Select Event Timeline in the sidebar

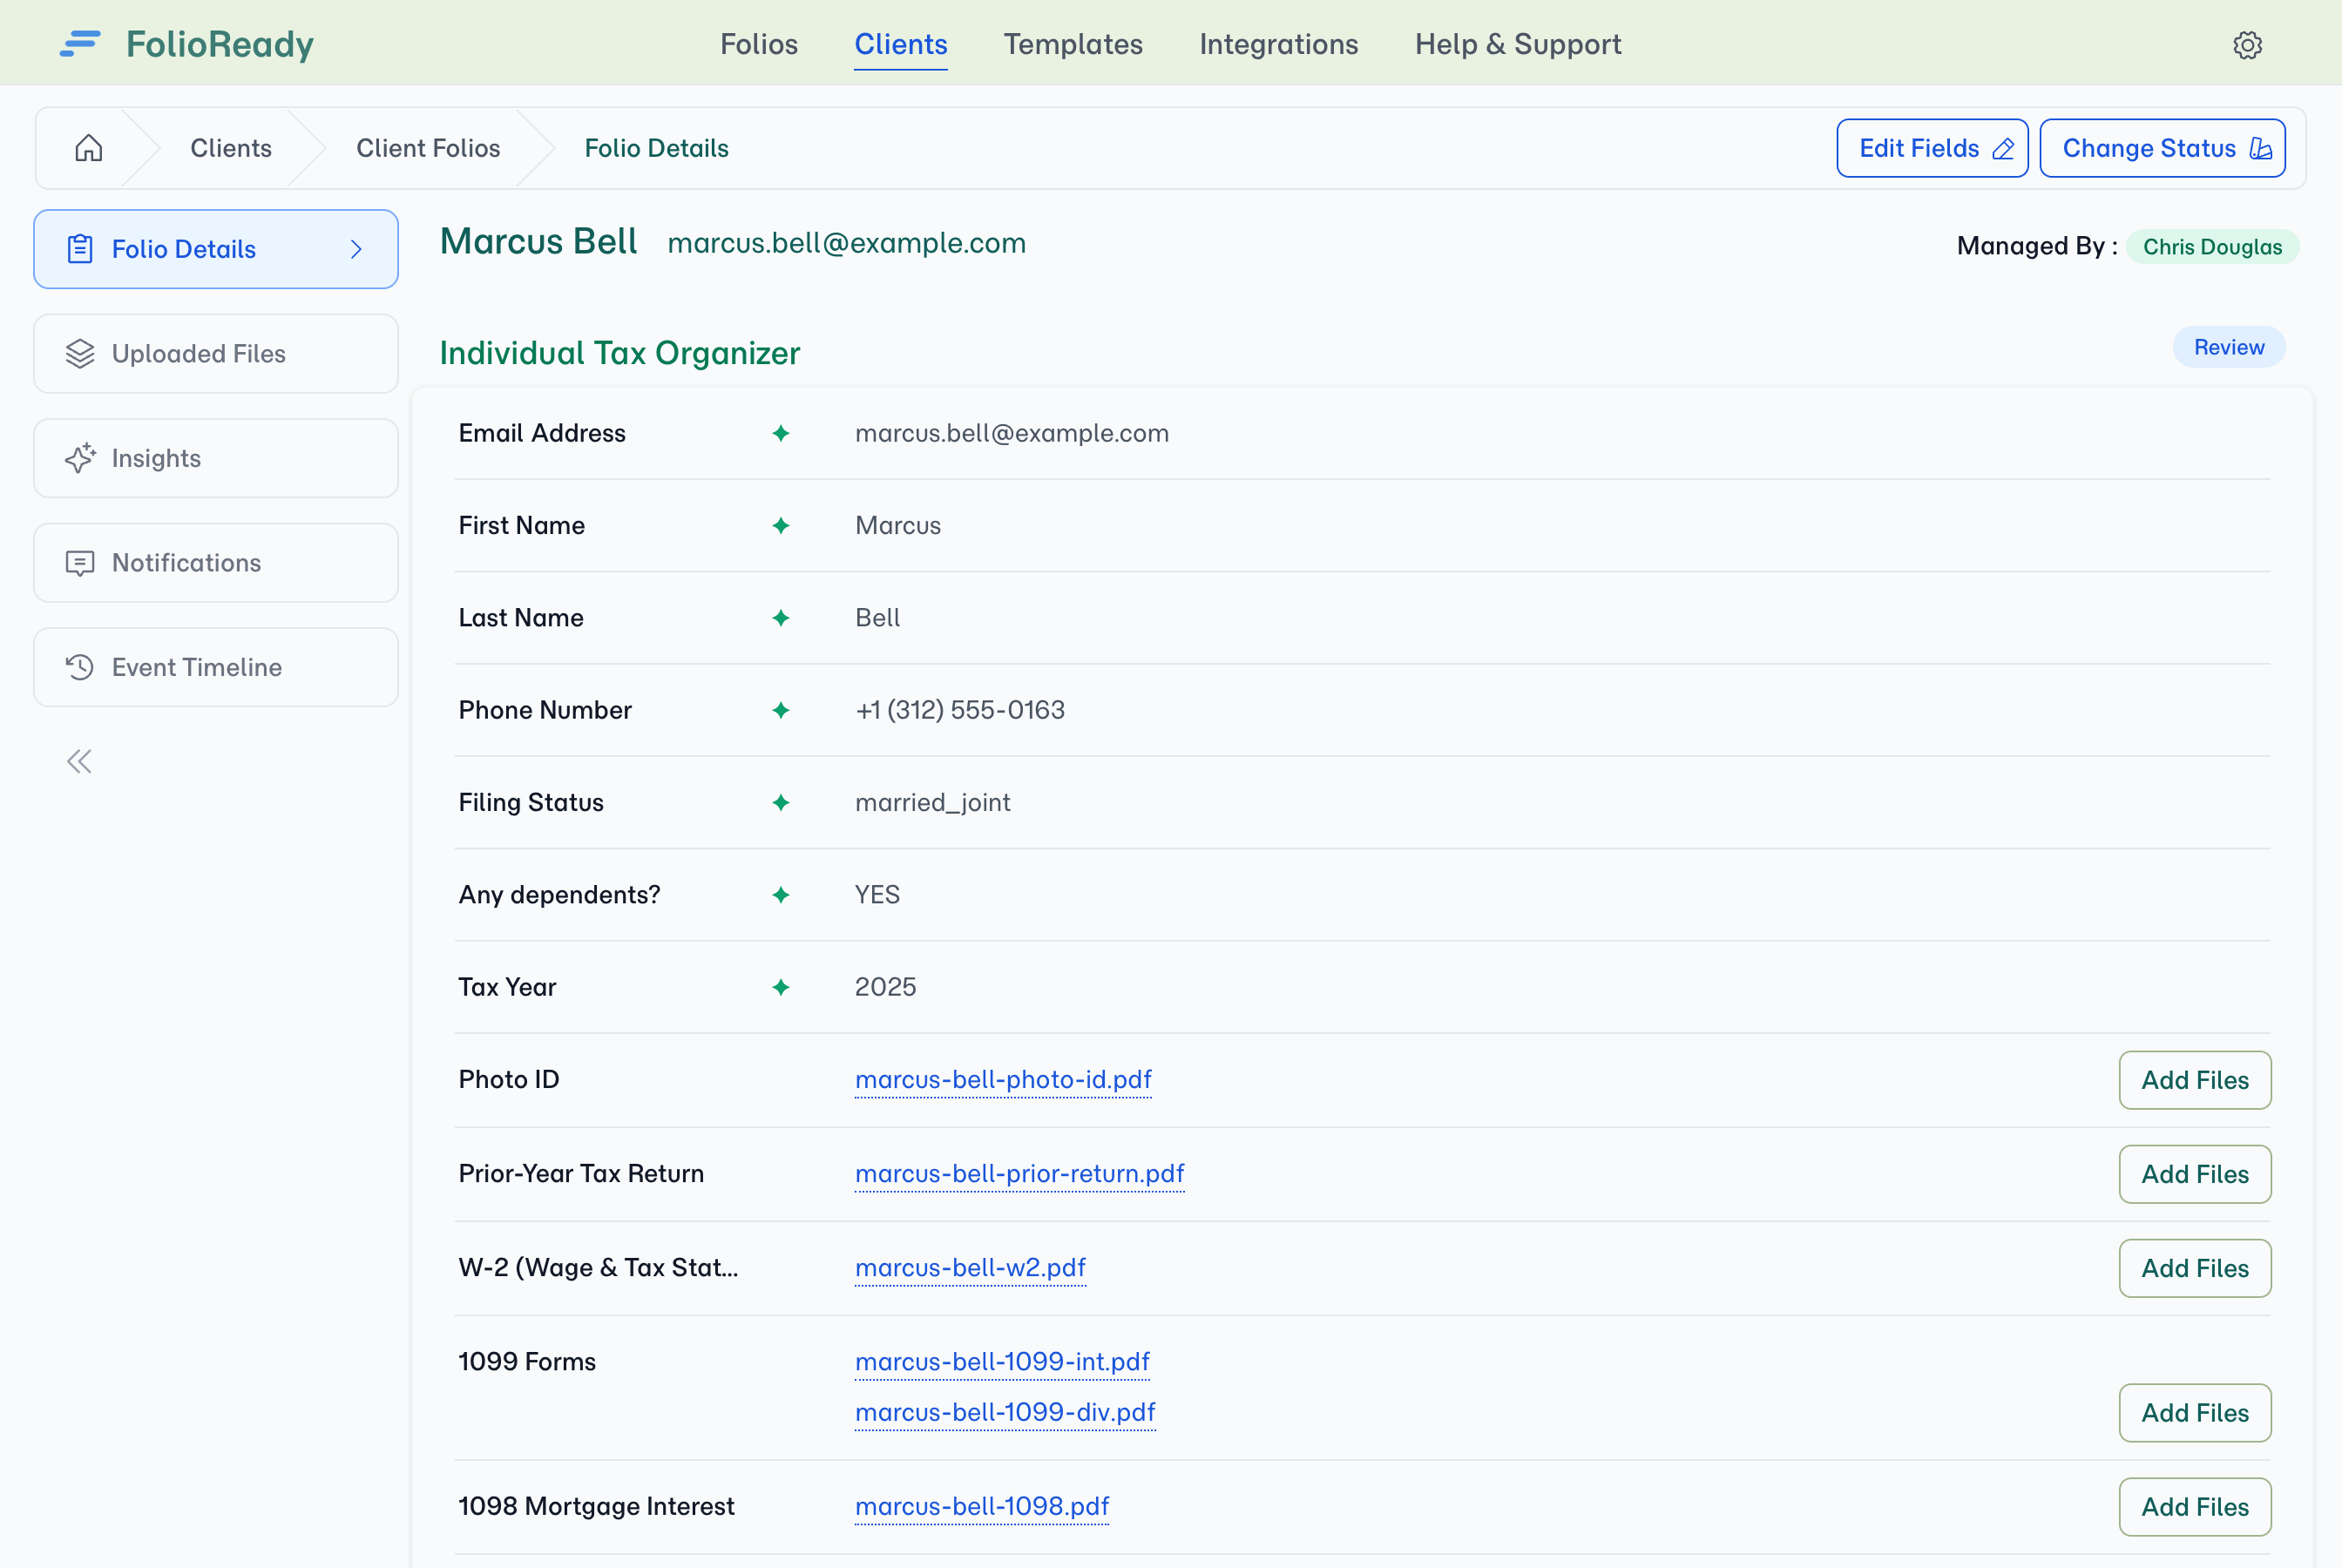pos(216,667)
